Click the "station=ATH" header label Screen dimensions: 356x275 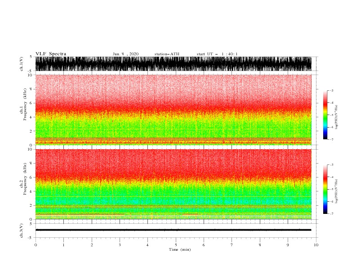click(x=167, y=54)
